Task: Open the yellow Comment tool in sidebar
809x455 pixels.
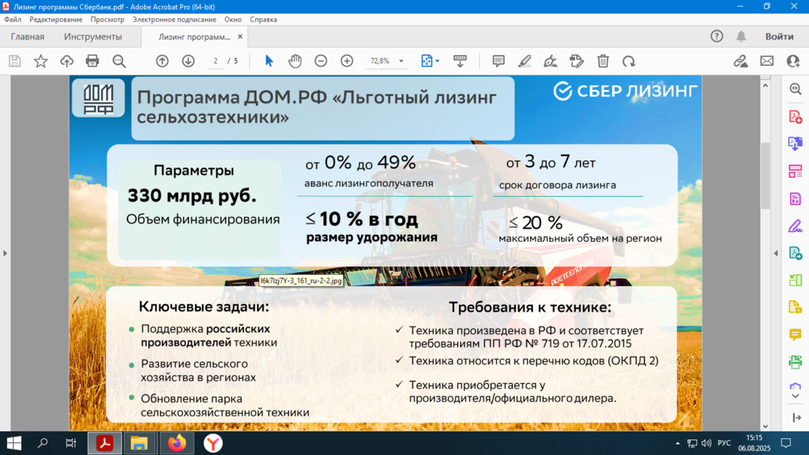Action: pyautogui.click(x=795, y=335)
